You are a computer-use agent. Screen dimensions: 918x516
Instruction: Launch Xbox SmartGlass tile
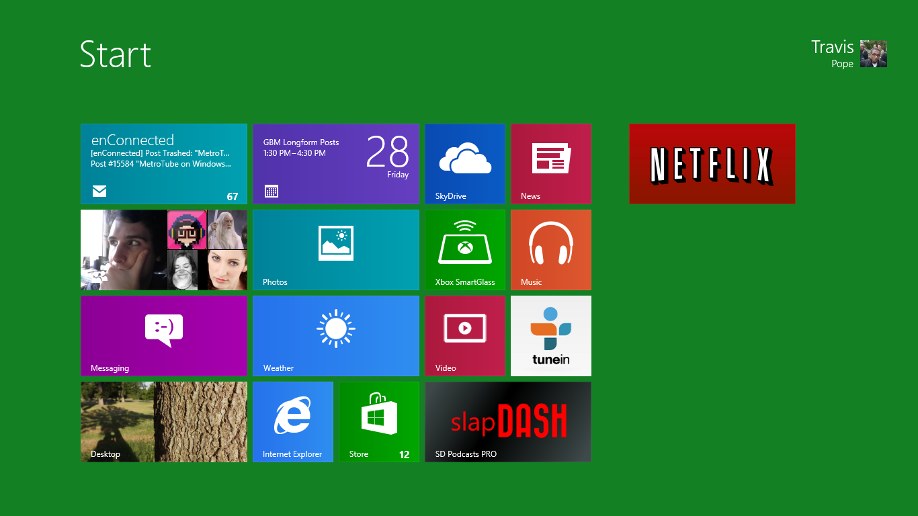pyautogui.click(x=465, y=250)
